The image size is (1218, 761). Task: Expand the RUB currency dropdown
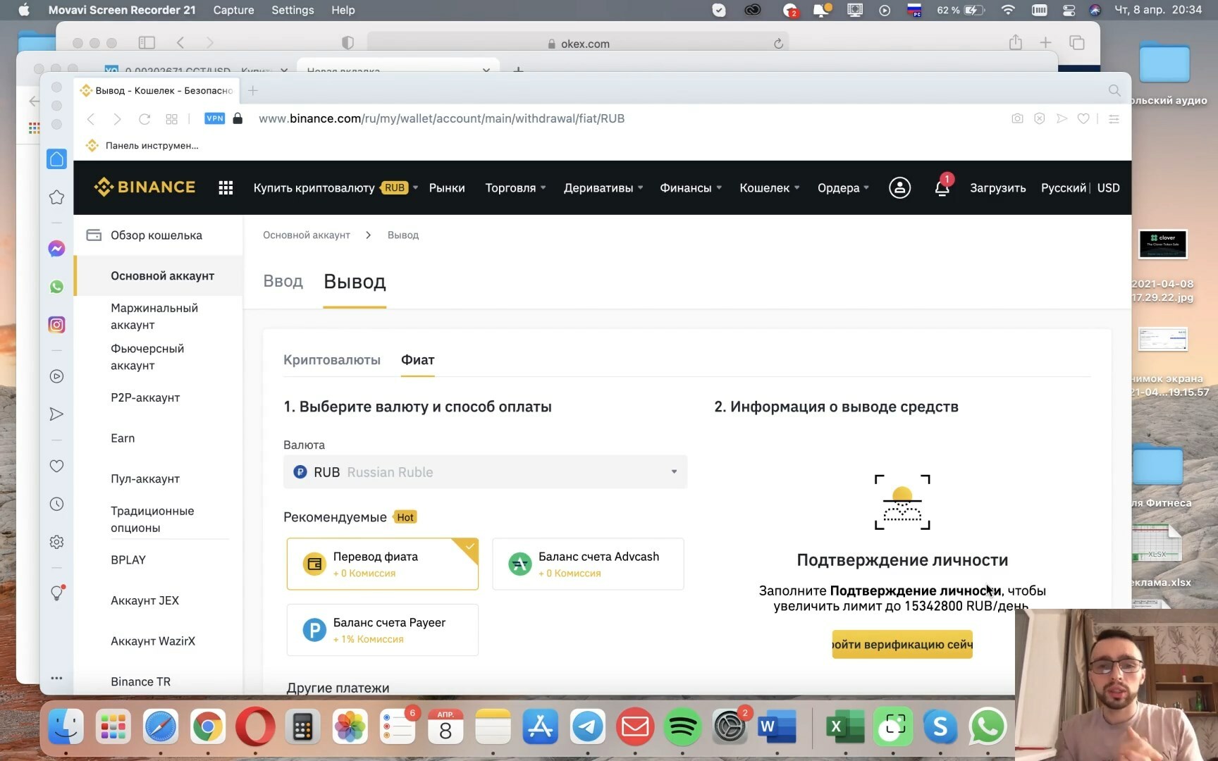(485, 472)
